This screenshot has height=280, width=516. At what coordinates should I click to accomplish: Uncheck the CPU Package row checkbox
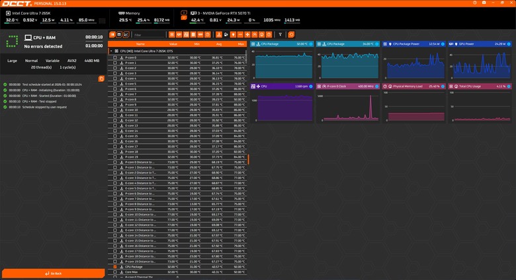point(115,267)
